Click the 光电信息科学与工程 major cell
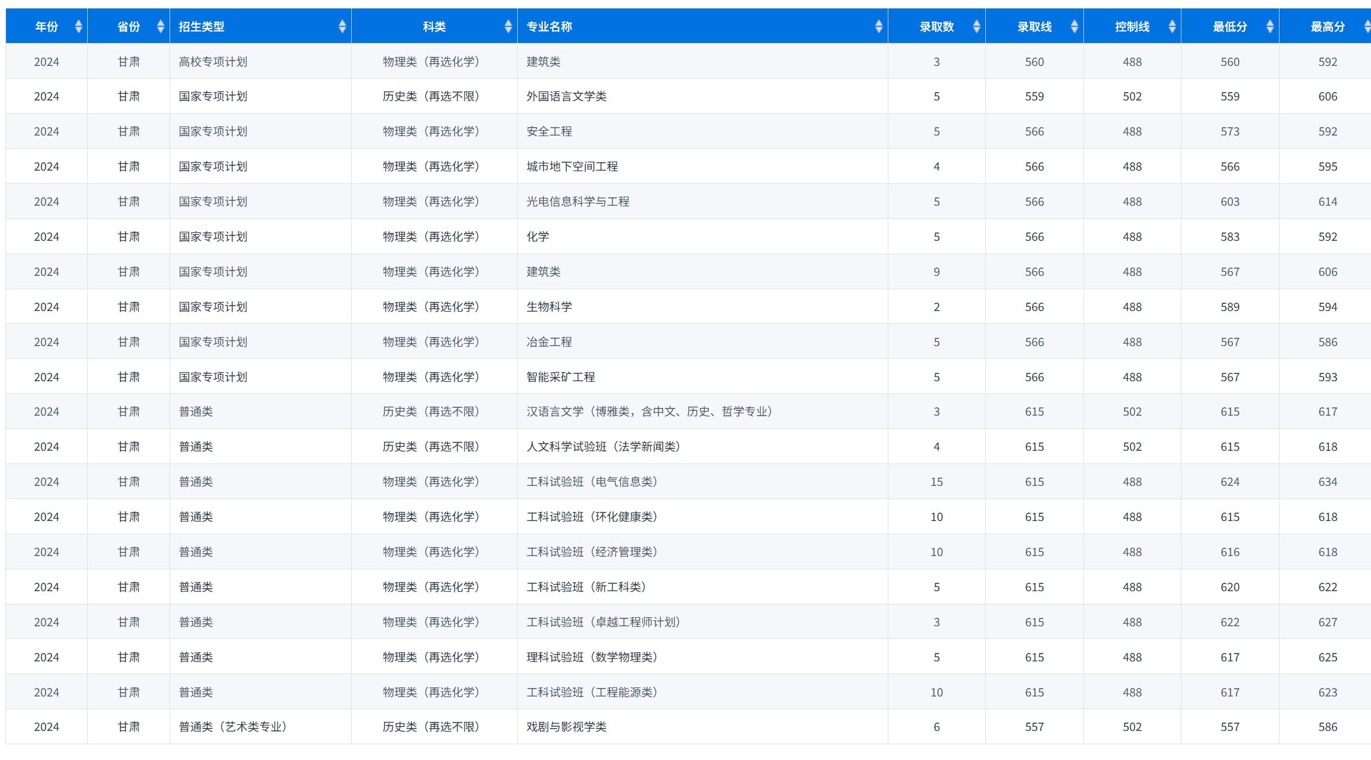The height and width of the screenshot is (760, 1371). point(578,202)
